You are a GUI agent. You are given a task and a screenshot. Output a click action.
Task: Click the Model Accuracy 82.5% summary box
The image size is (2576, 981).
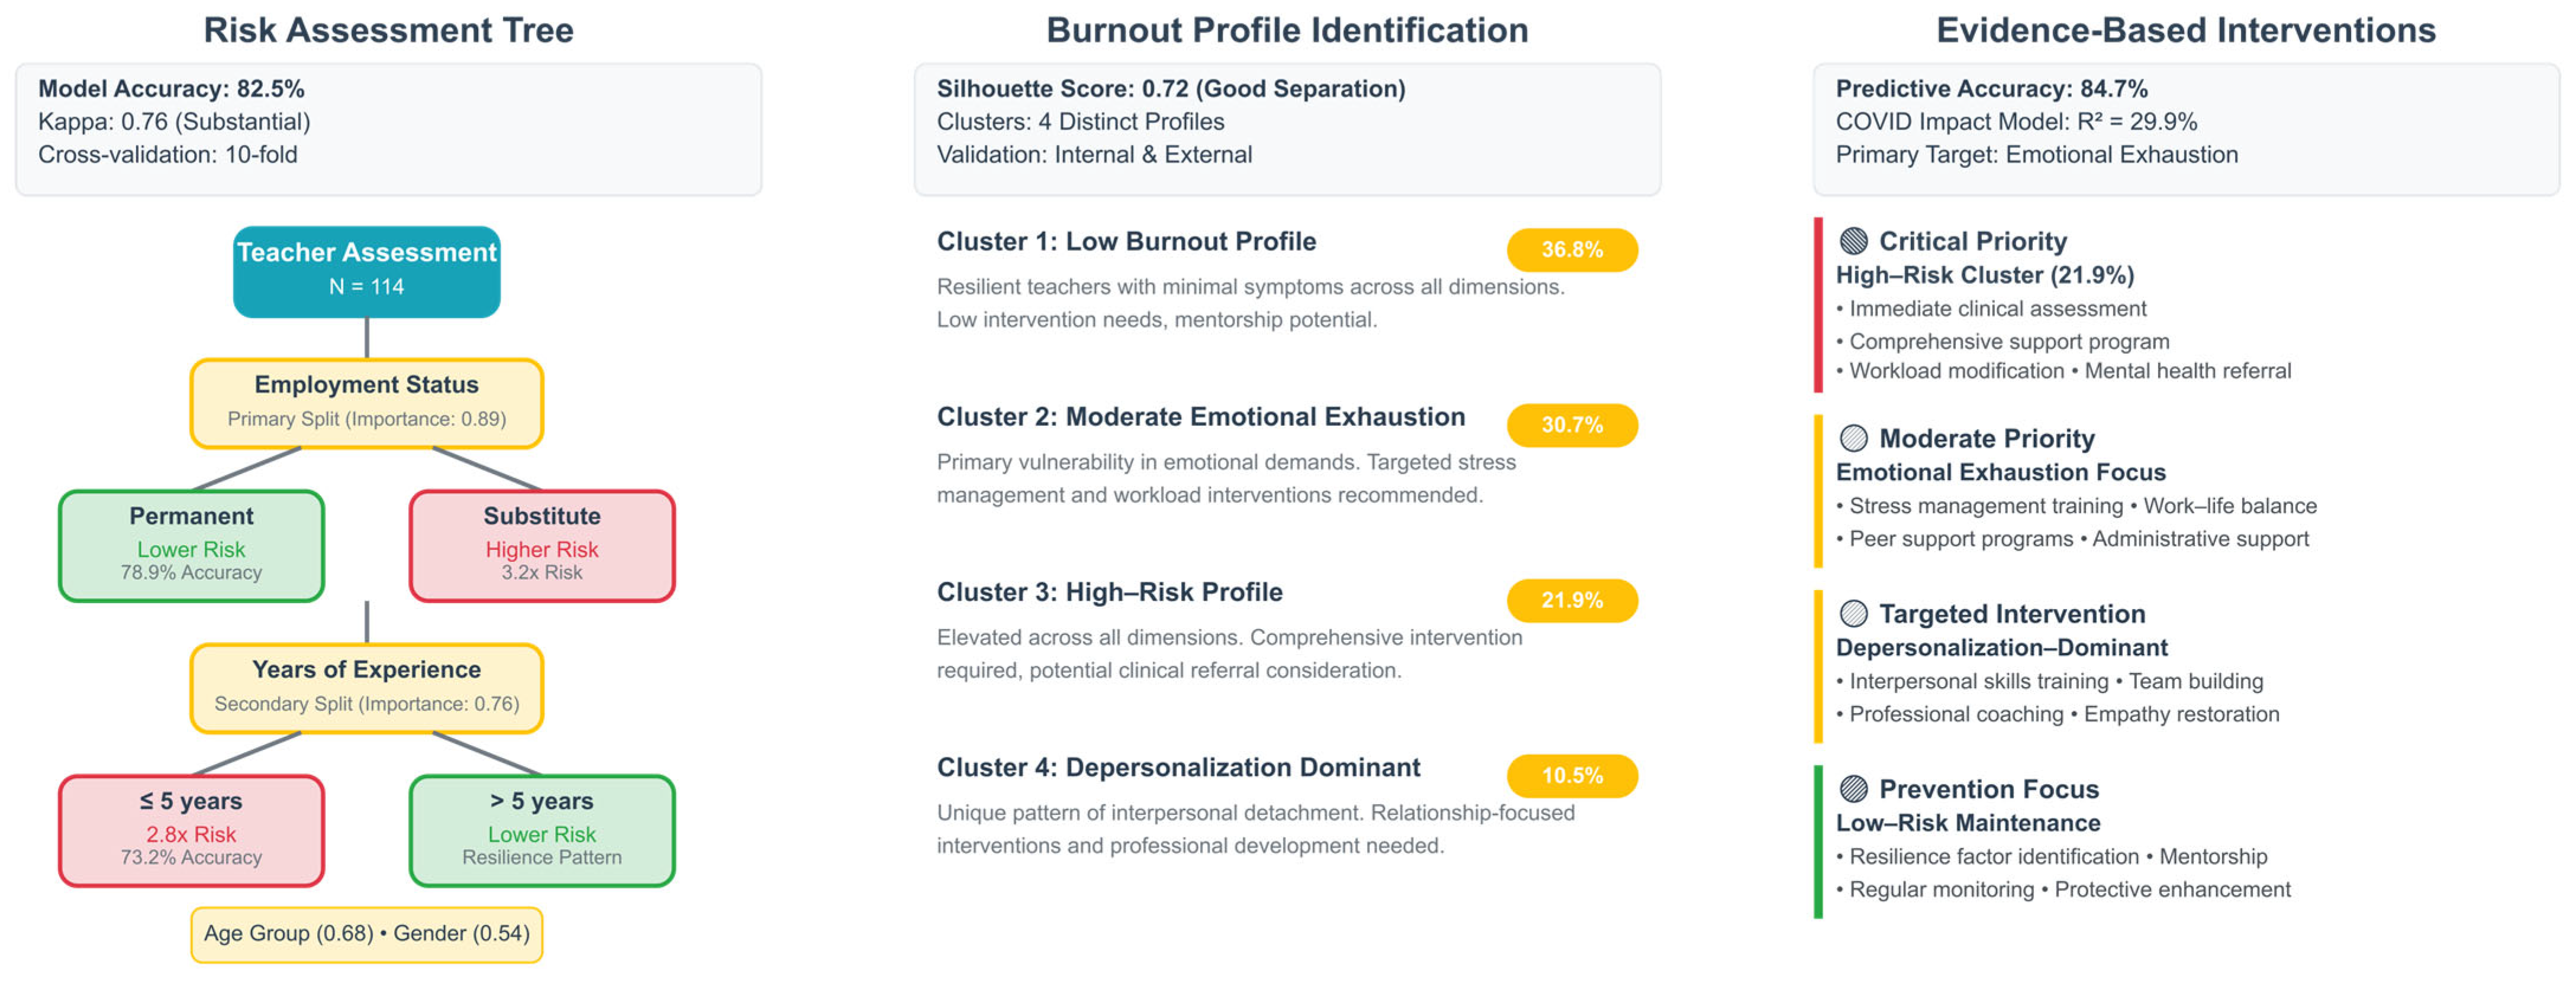pos(389,130)
